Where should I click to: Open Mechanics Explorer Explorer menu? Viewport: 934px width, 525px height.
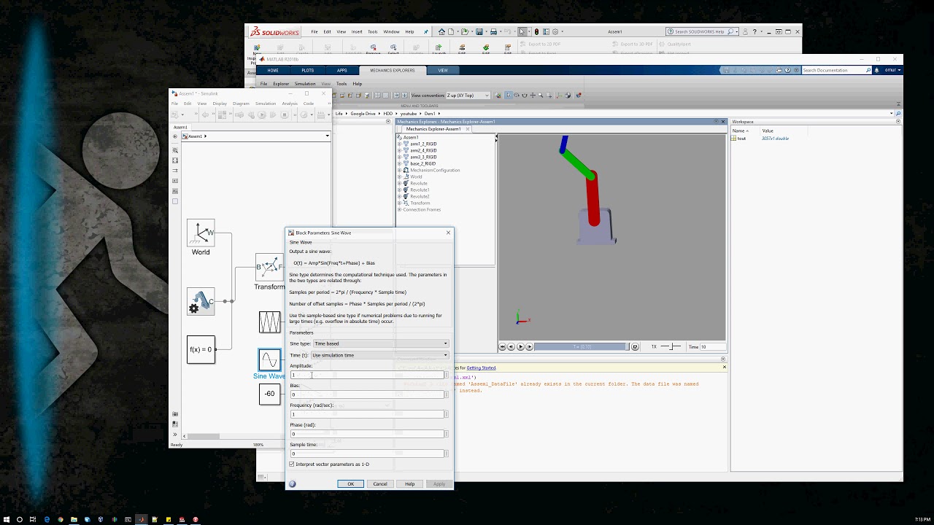click(x=281, y=84)
